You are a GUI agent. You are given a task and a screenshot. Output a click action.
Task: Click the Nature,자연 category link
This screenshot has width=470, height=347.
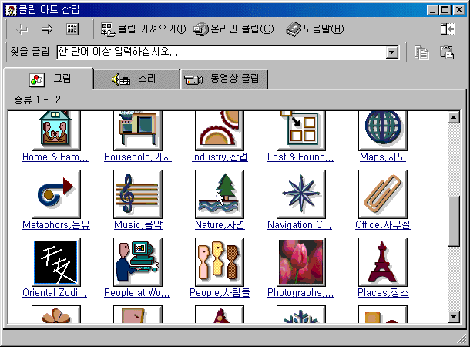click(x=220, y=224)
